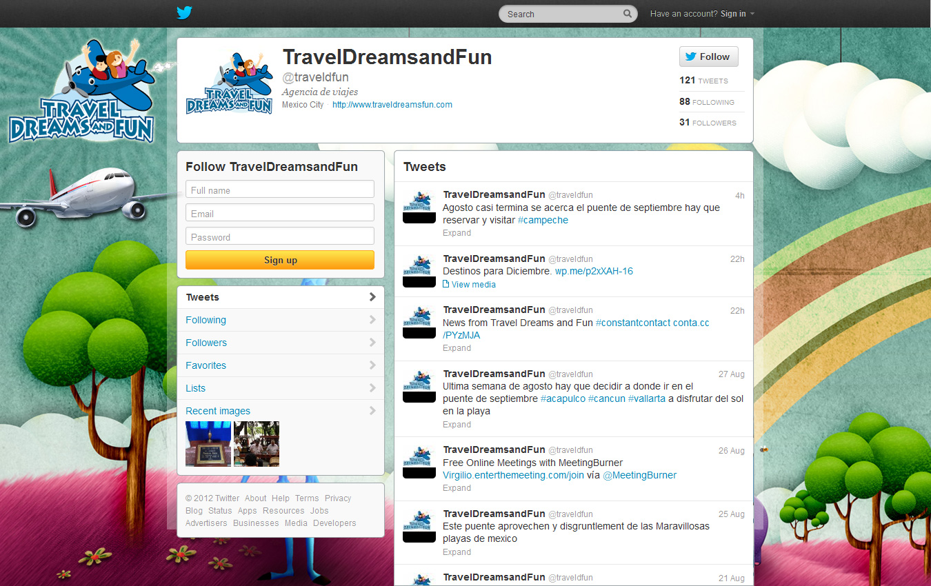Click the search magnifier icon

[x=628, y=14]
